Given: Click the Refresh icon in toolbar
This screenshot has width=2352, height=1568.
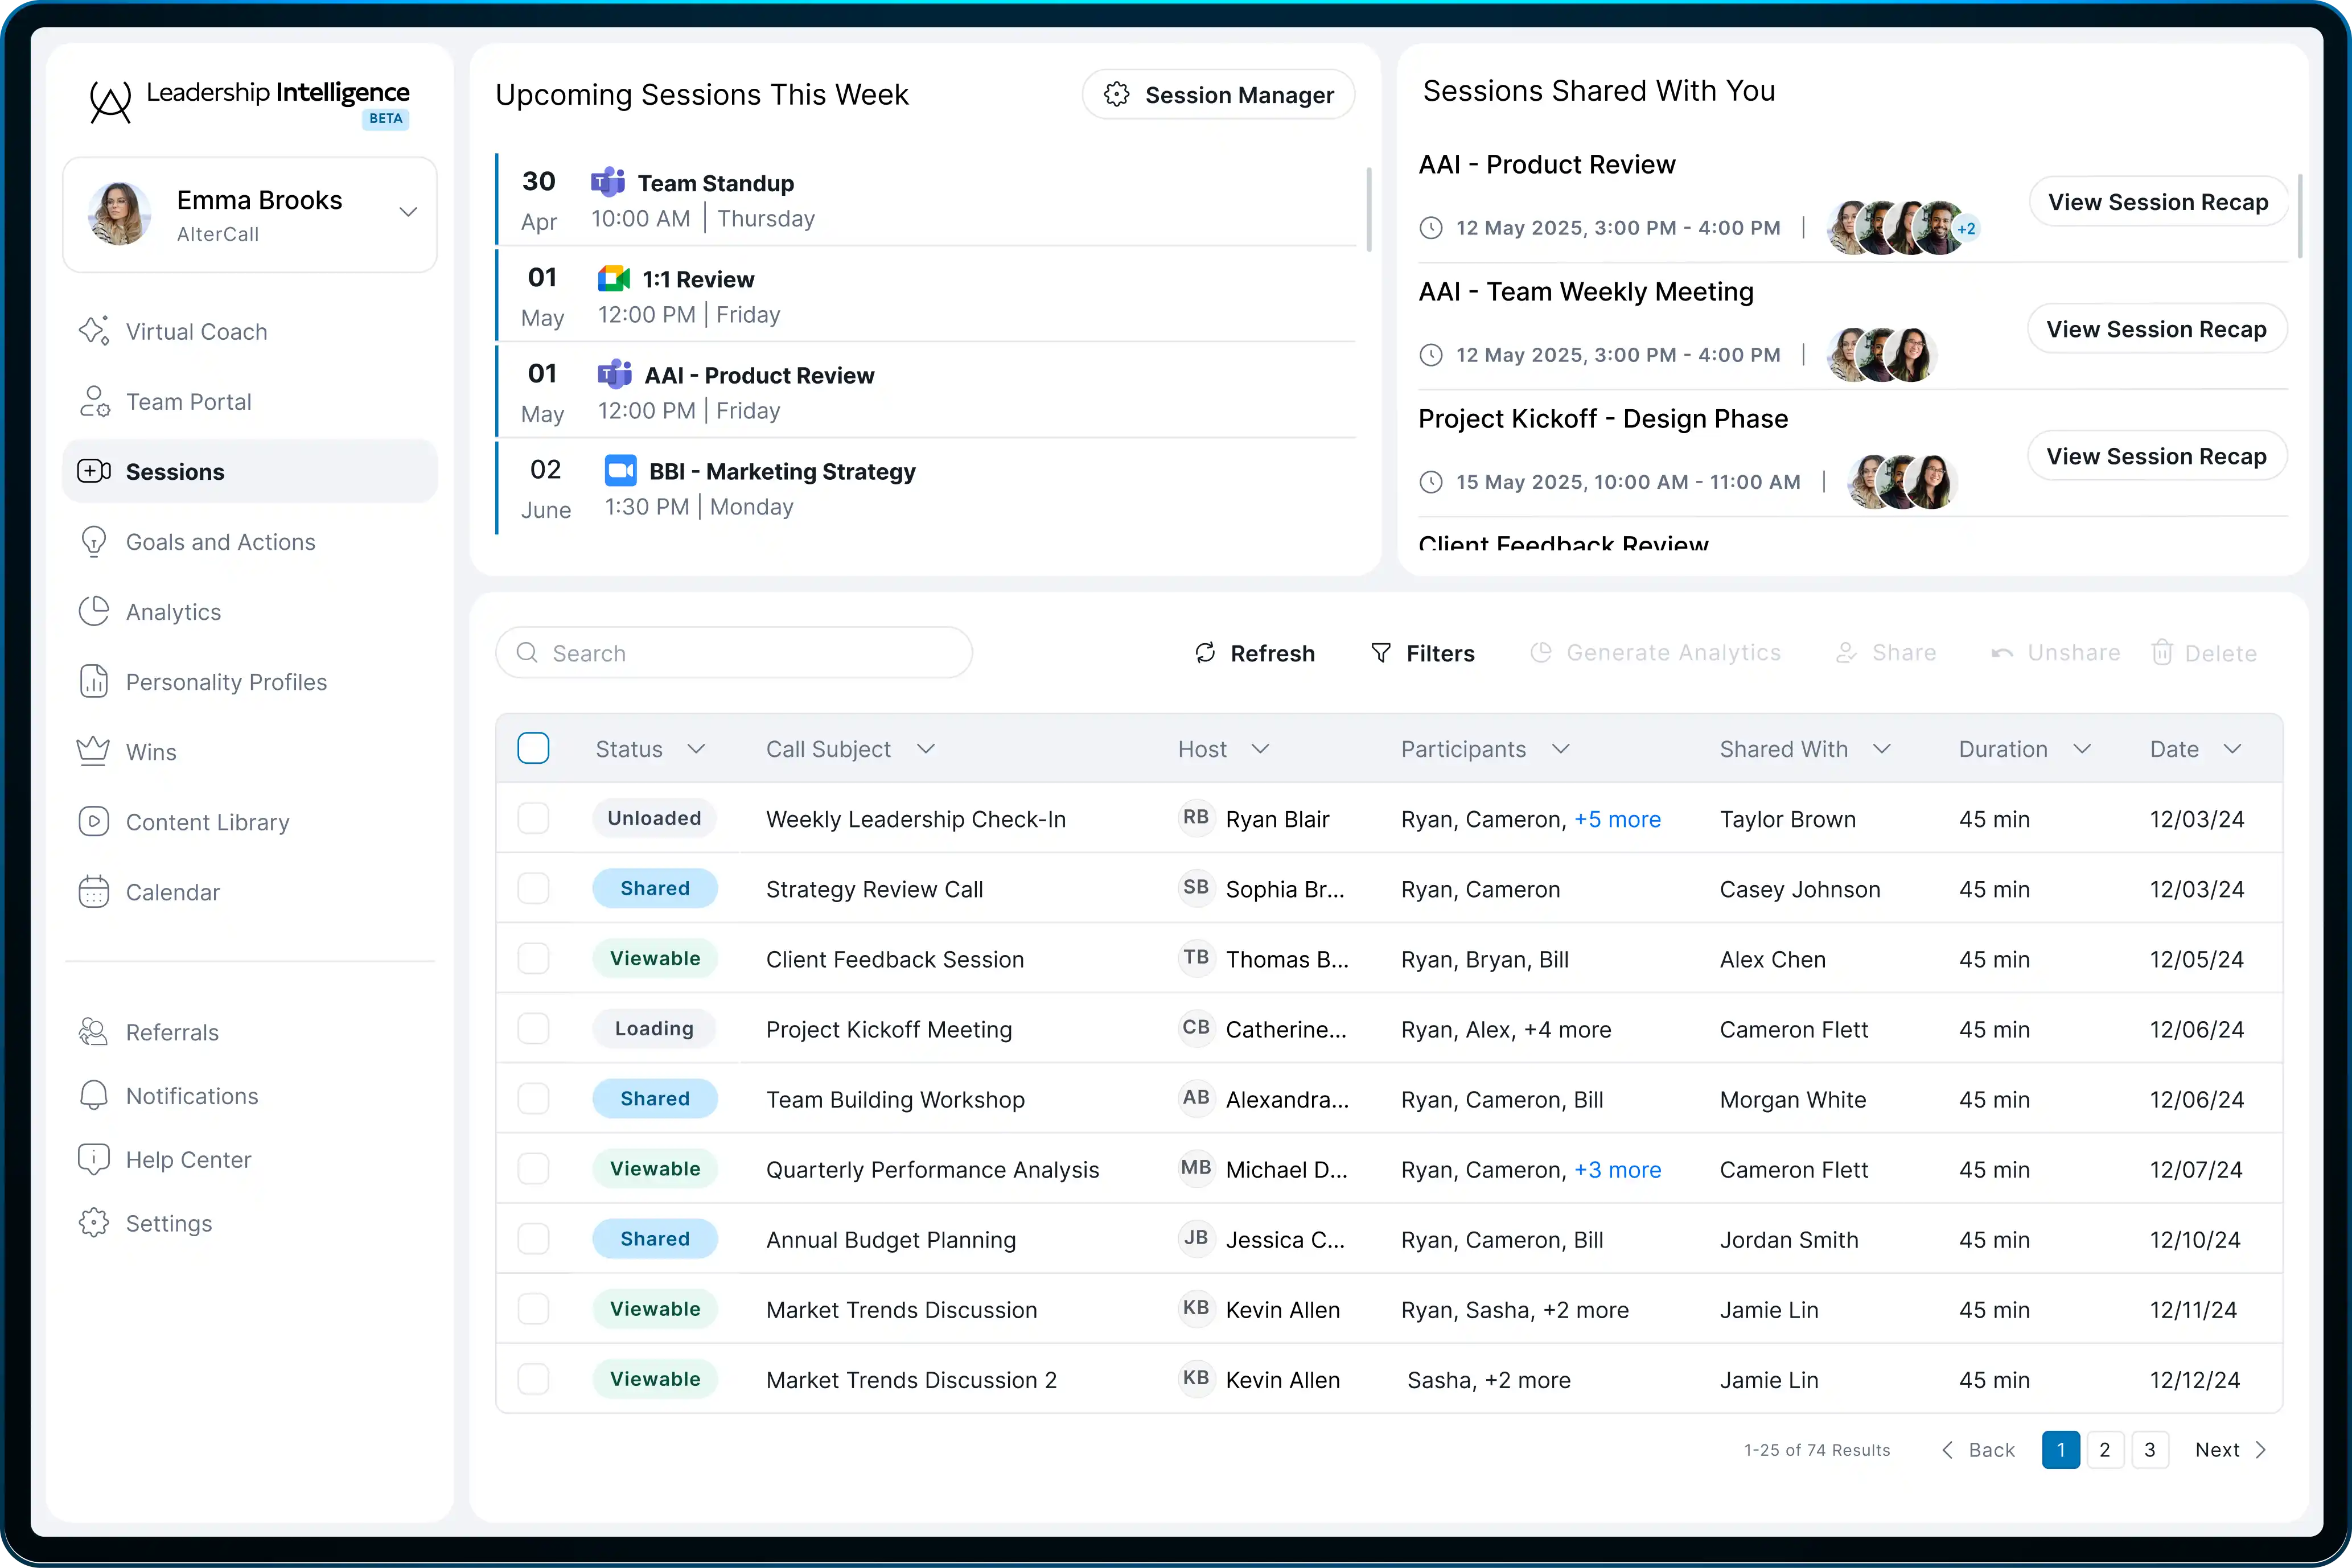Looking at the screenshot, I should [1205, 653].
